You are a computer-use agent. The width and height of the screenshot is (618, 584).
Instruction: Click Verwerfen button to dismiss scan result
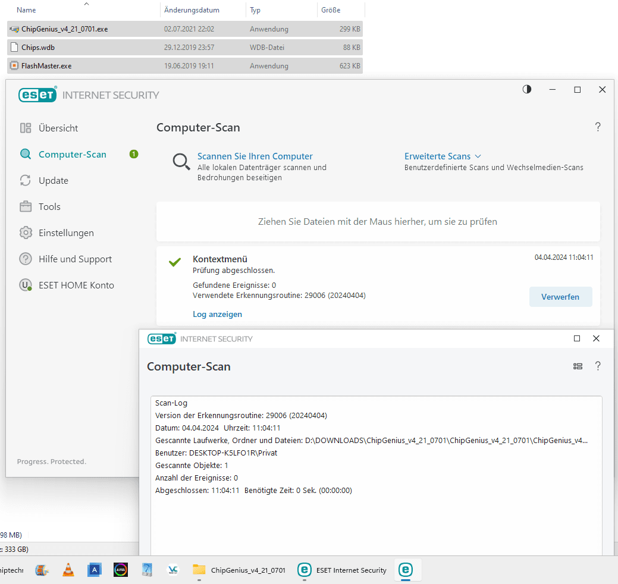tap(560, 297)
